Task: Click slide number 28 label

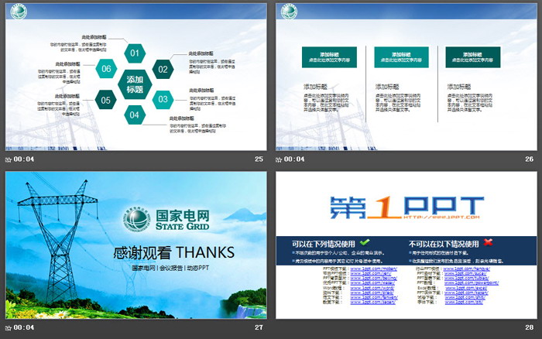Action: [529, 327]
